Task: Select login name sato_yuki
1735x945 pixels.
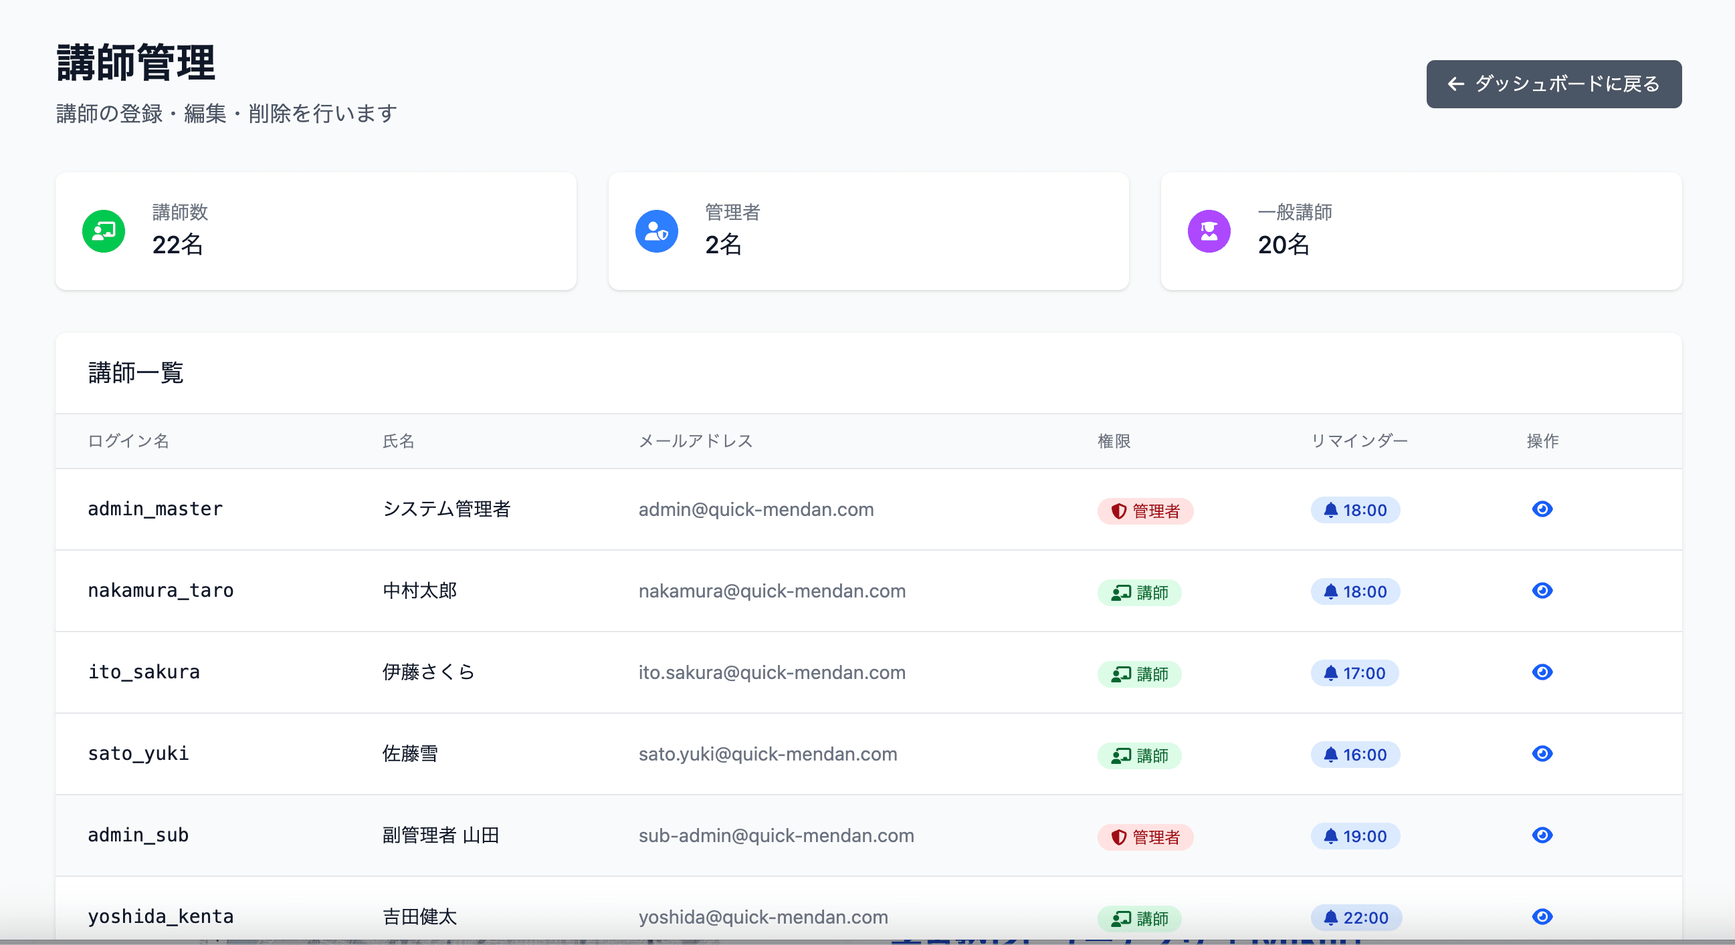Action: pos(138,753)
